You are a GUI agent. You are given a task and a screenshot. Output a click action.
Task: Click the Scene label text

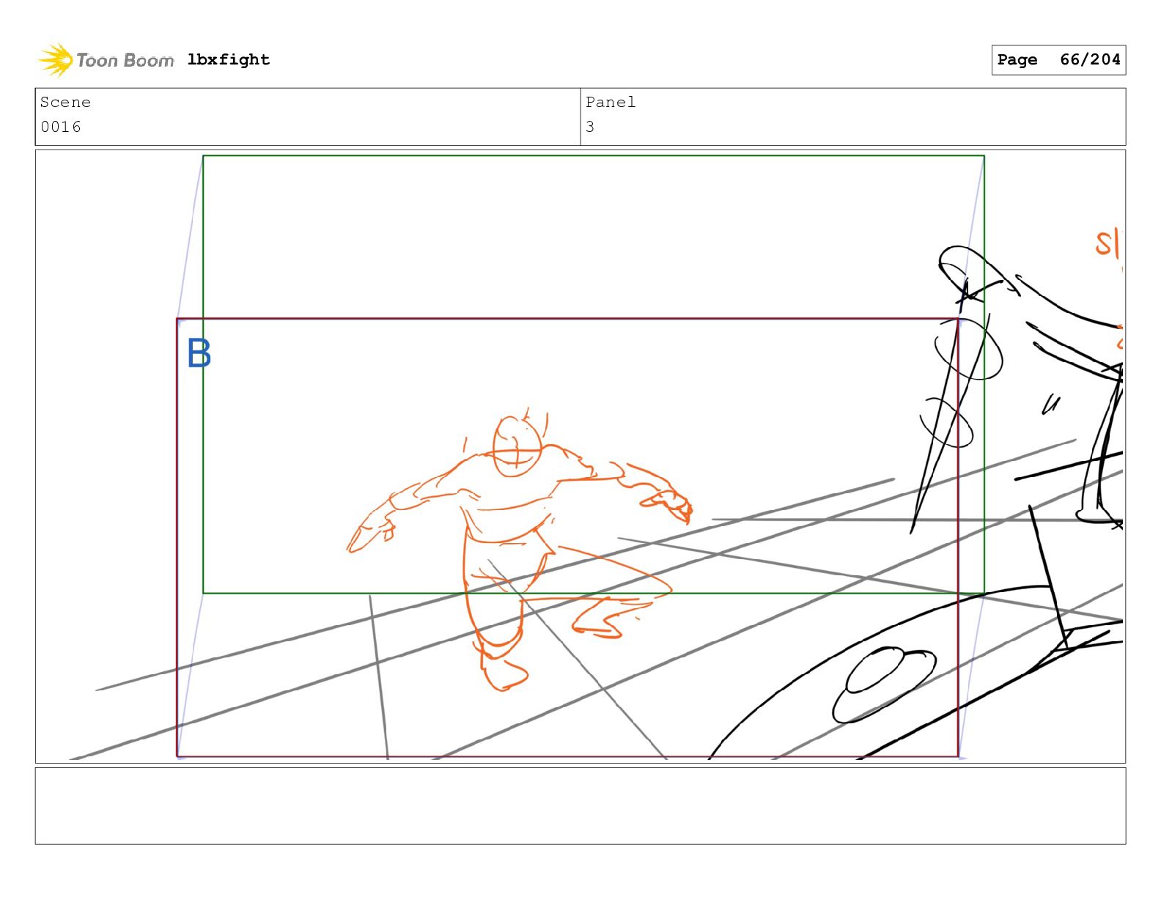[x=65, y=103]
